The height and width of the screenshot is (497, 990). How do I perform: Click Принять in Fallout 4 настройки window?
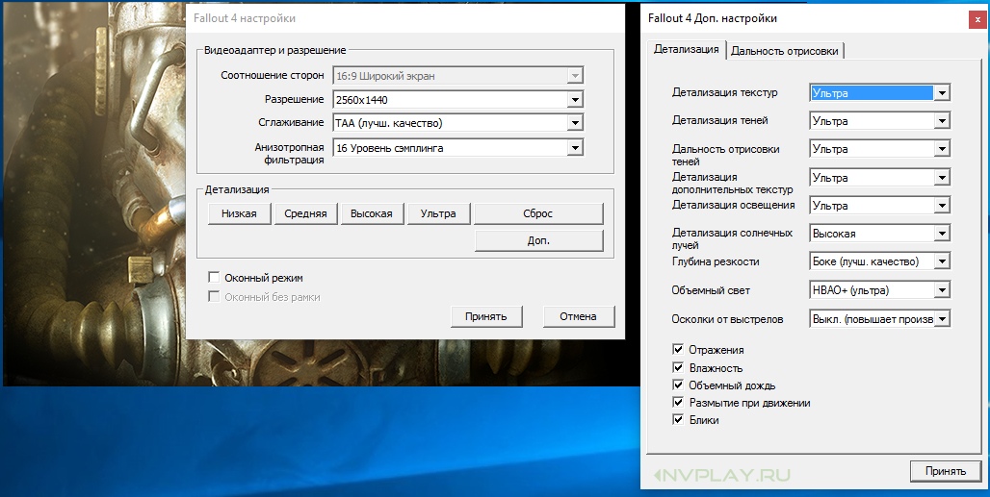tap(486, 316)
